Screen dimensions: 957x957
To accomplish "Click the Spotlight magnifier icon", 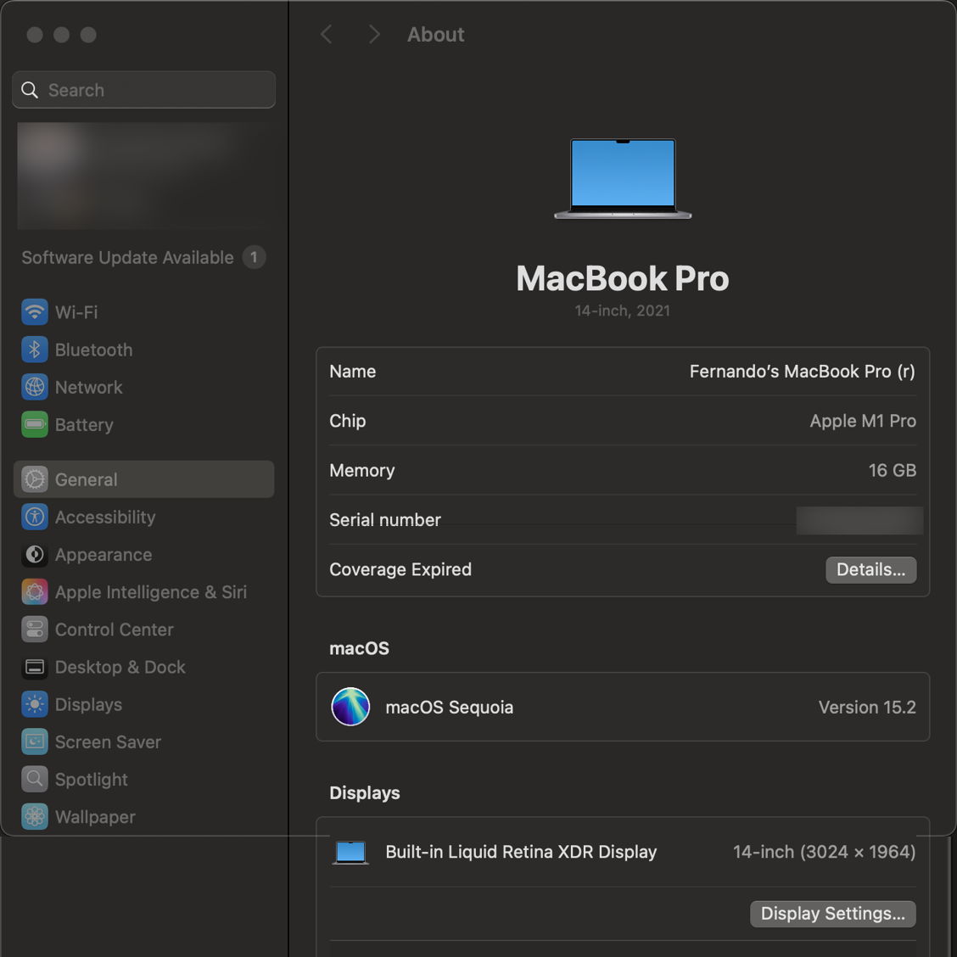I will pos(35,780).
